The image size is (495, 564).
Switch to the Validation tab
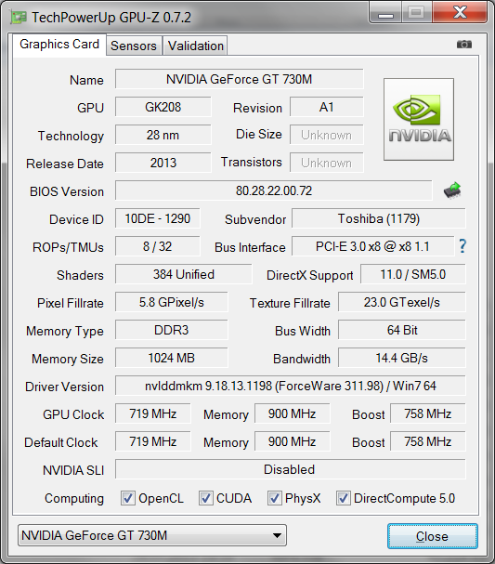(x=196, y=46)
